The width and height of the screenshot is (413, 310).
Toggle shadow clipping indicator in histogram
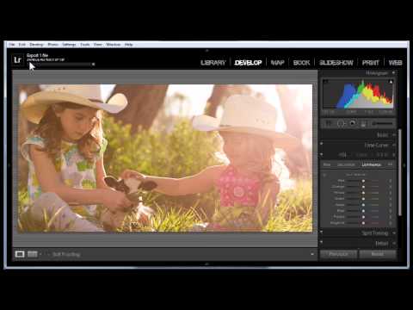click(326, 82)
